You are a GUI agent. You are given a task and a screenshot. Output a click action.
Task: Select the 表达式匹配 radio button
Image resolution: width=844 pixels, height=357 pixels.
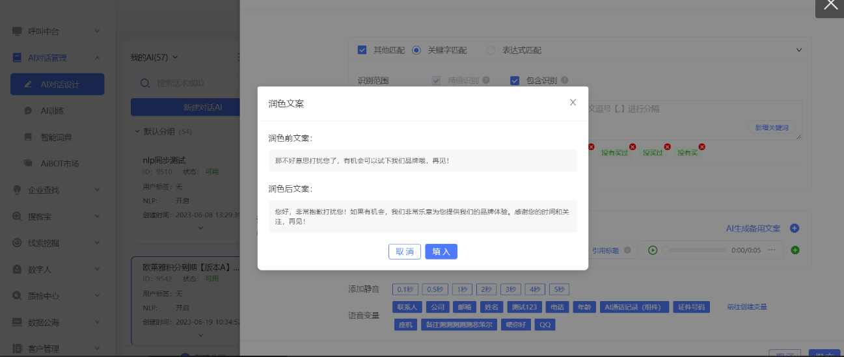491,50
